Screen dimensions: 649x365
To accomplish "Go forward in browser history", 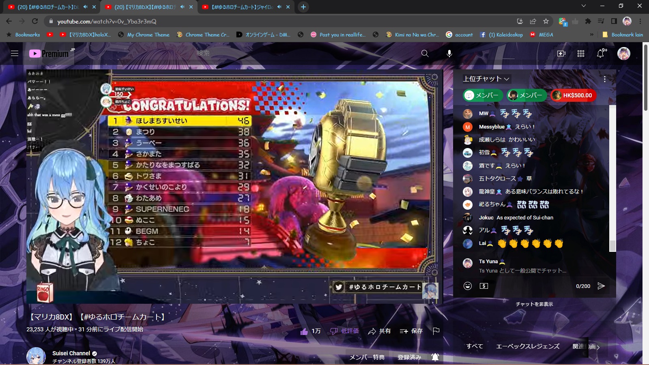I will 22,21.
